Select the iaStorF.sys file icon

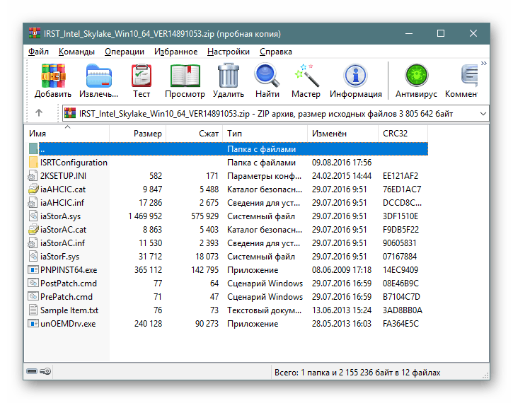pos(33,256)
